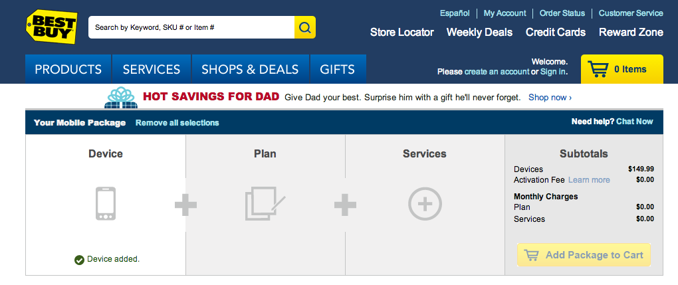Go to Store Locator
678x285 pixels.
[x=401, y=33]
